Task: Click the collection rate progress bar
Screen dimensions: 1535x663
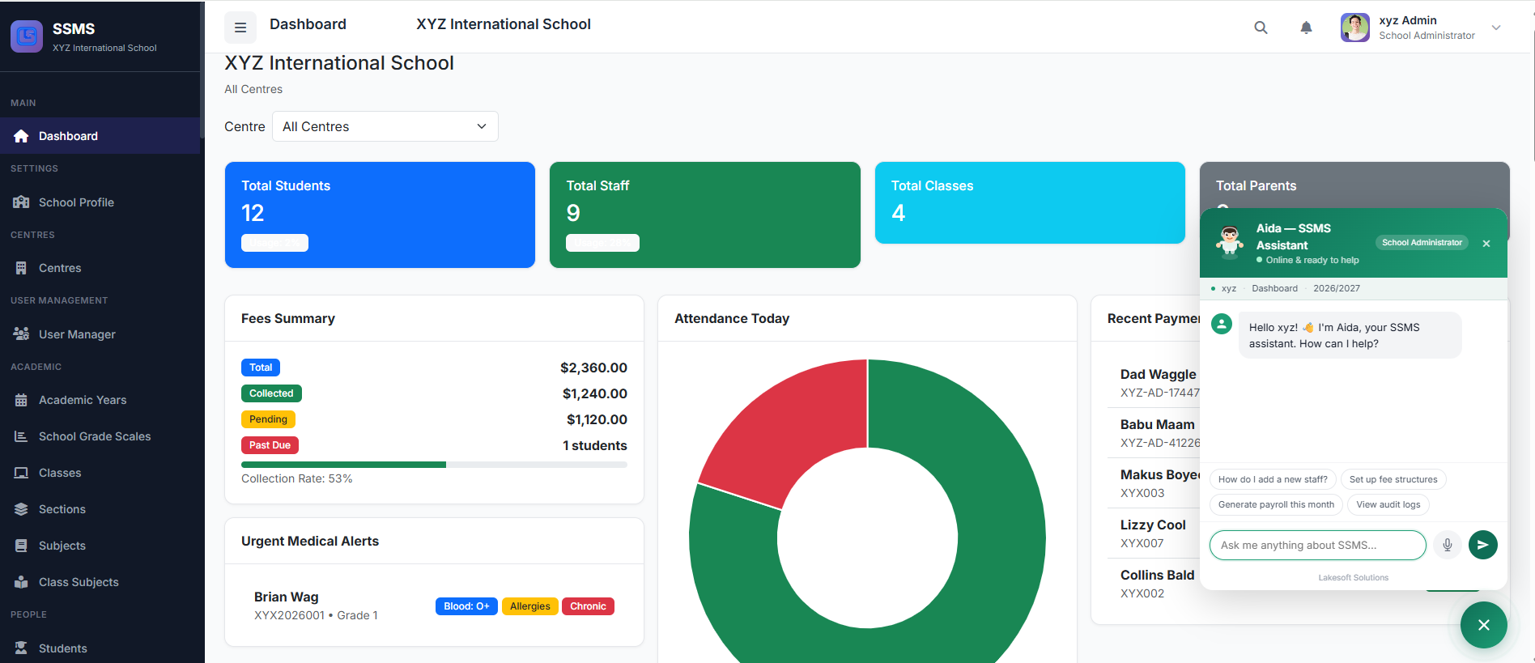Action: click(x=434, y=465)
